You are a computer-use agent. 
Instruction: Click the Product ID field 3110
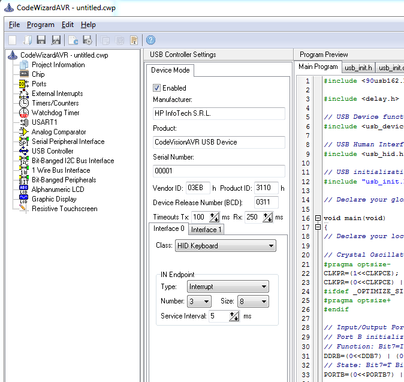coord(266,188)
